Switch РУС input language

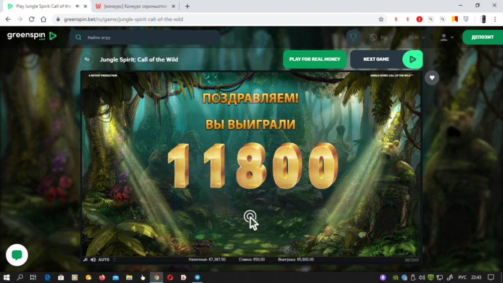coord(462,277)
